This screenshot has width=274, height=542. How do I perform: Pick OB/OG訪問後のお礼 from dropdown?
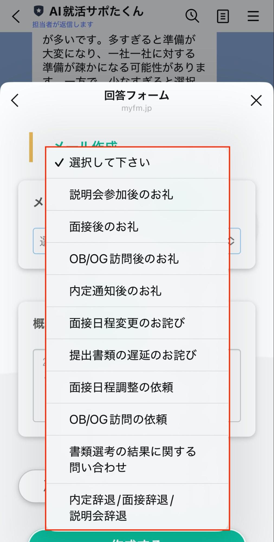(124, 259)
